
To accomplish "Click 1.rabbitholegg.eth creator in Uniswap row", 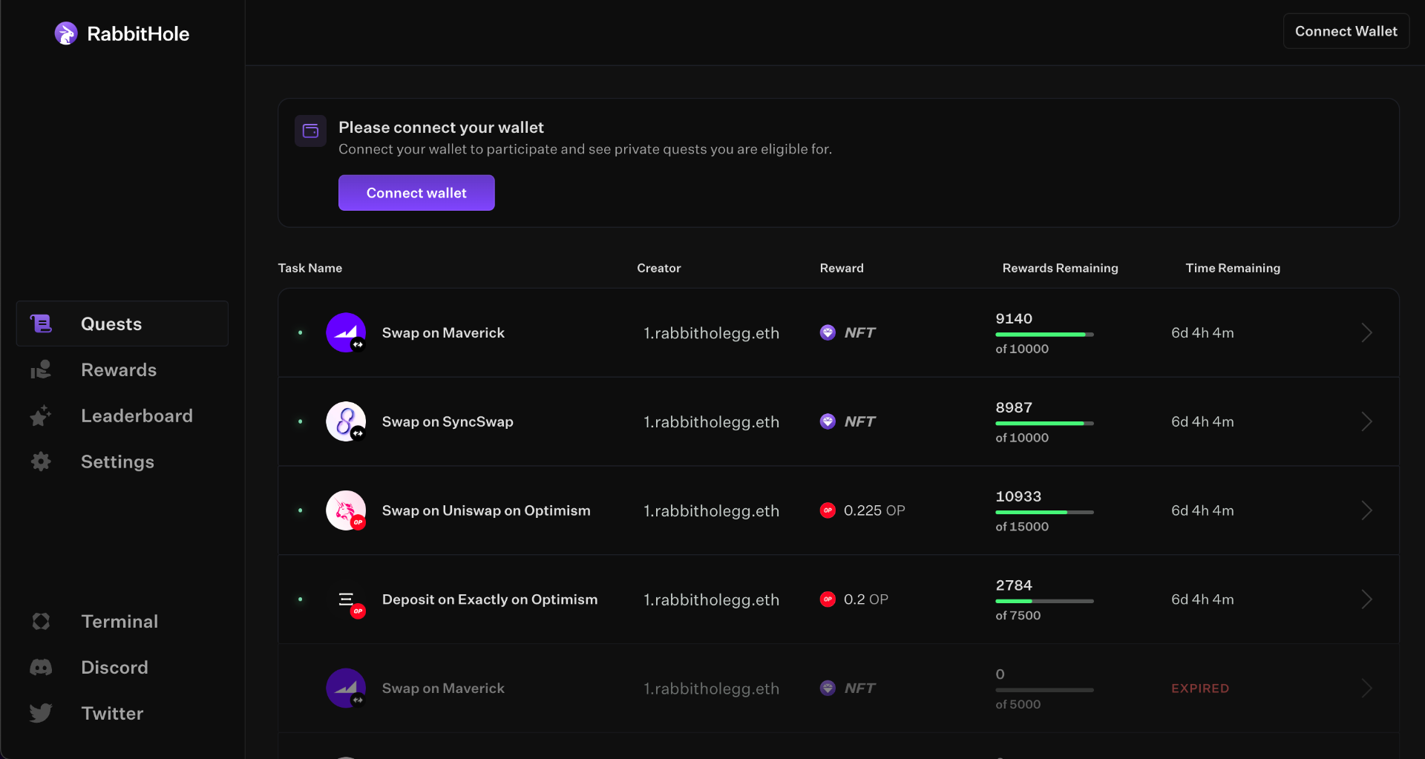I will click(x=711, y=510).
